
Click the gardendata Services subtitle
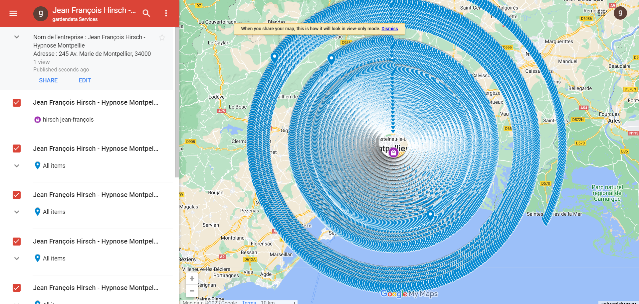[x=75, y=19]
